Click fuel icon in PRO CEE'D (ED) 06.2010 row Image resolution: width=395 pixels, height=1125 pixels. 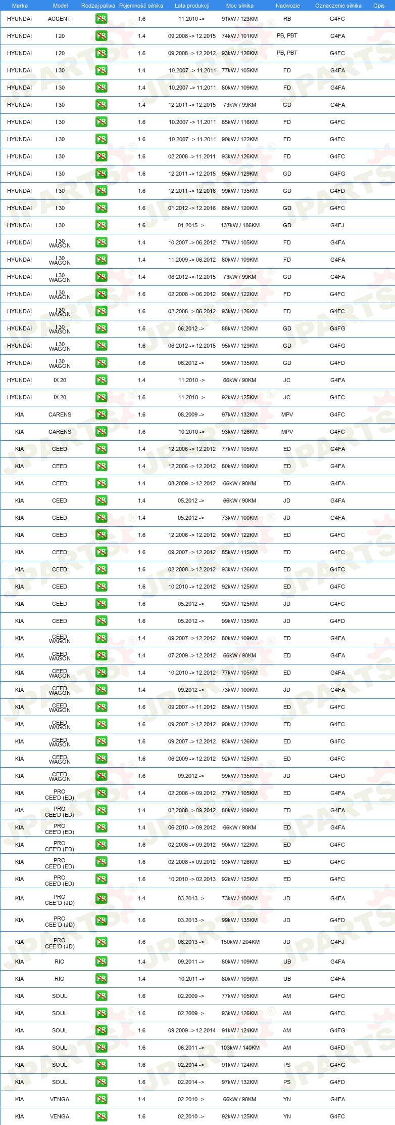point(101,827)
